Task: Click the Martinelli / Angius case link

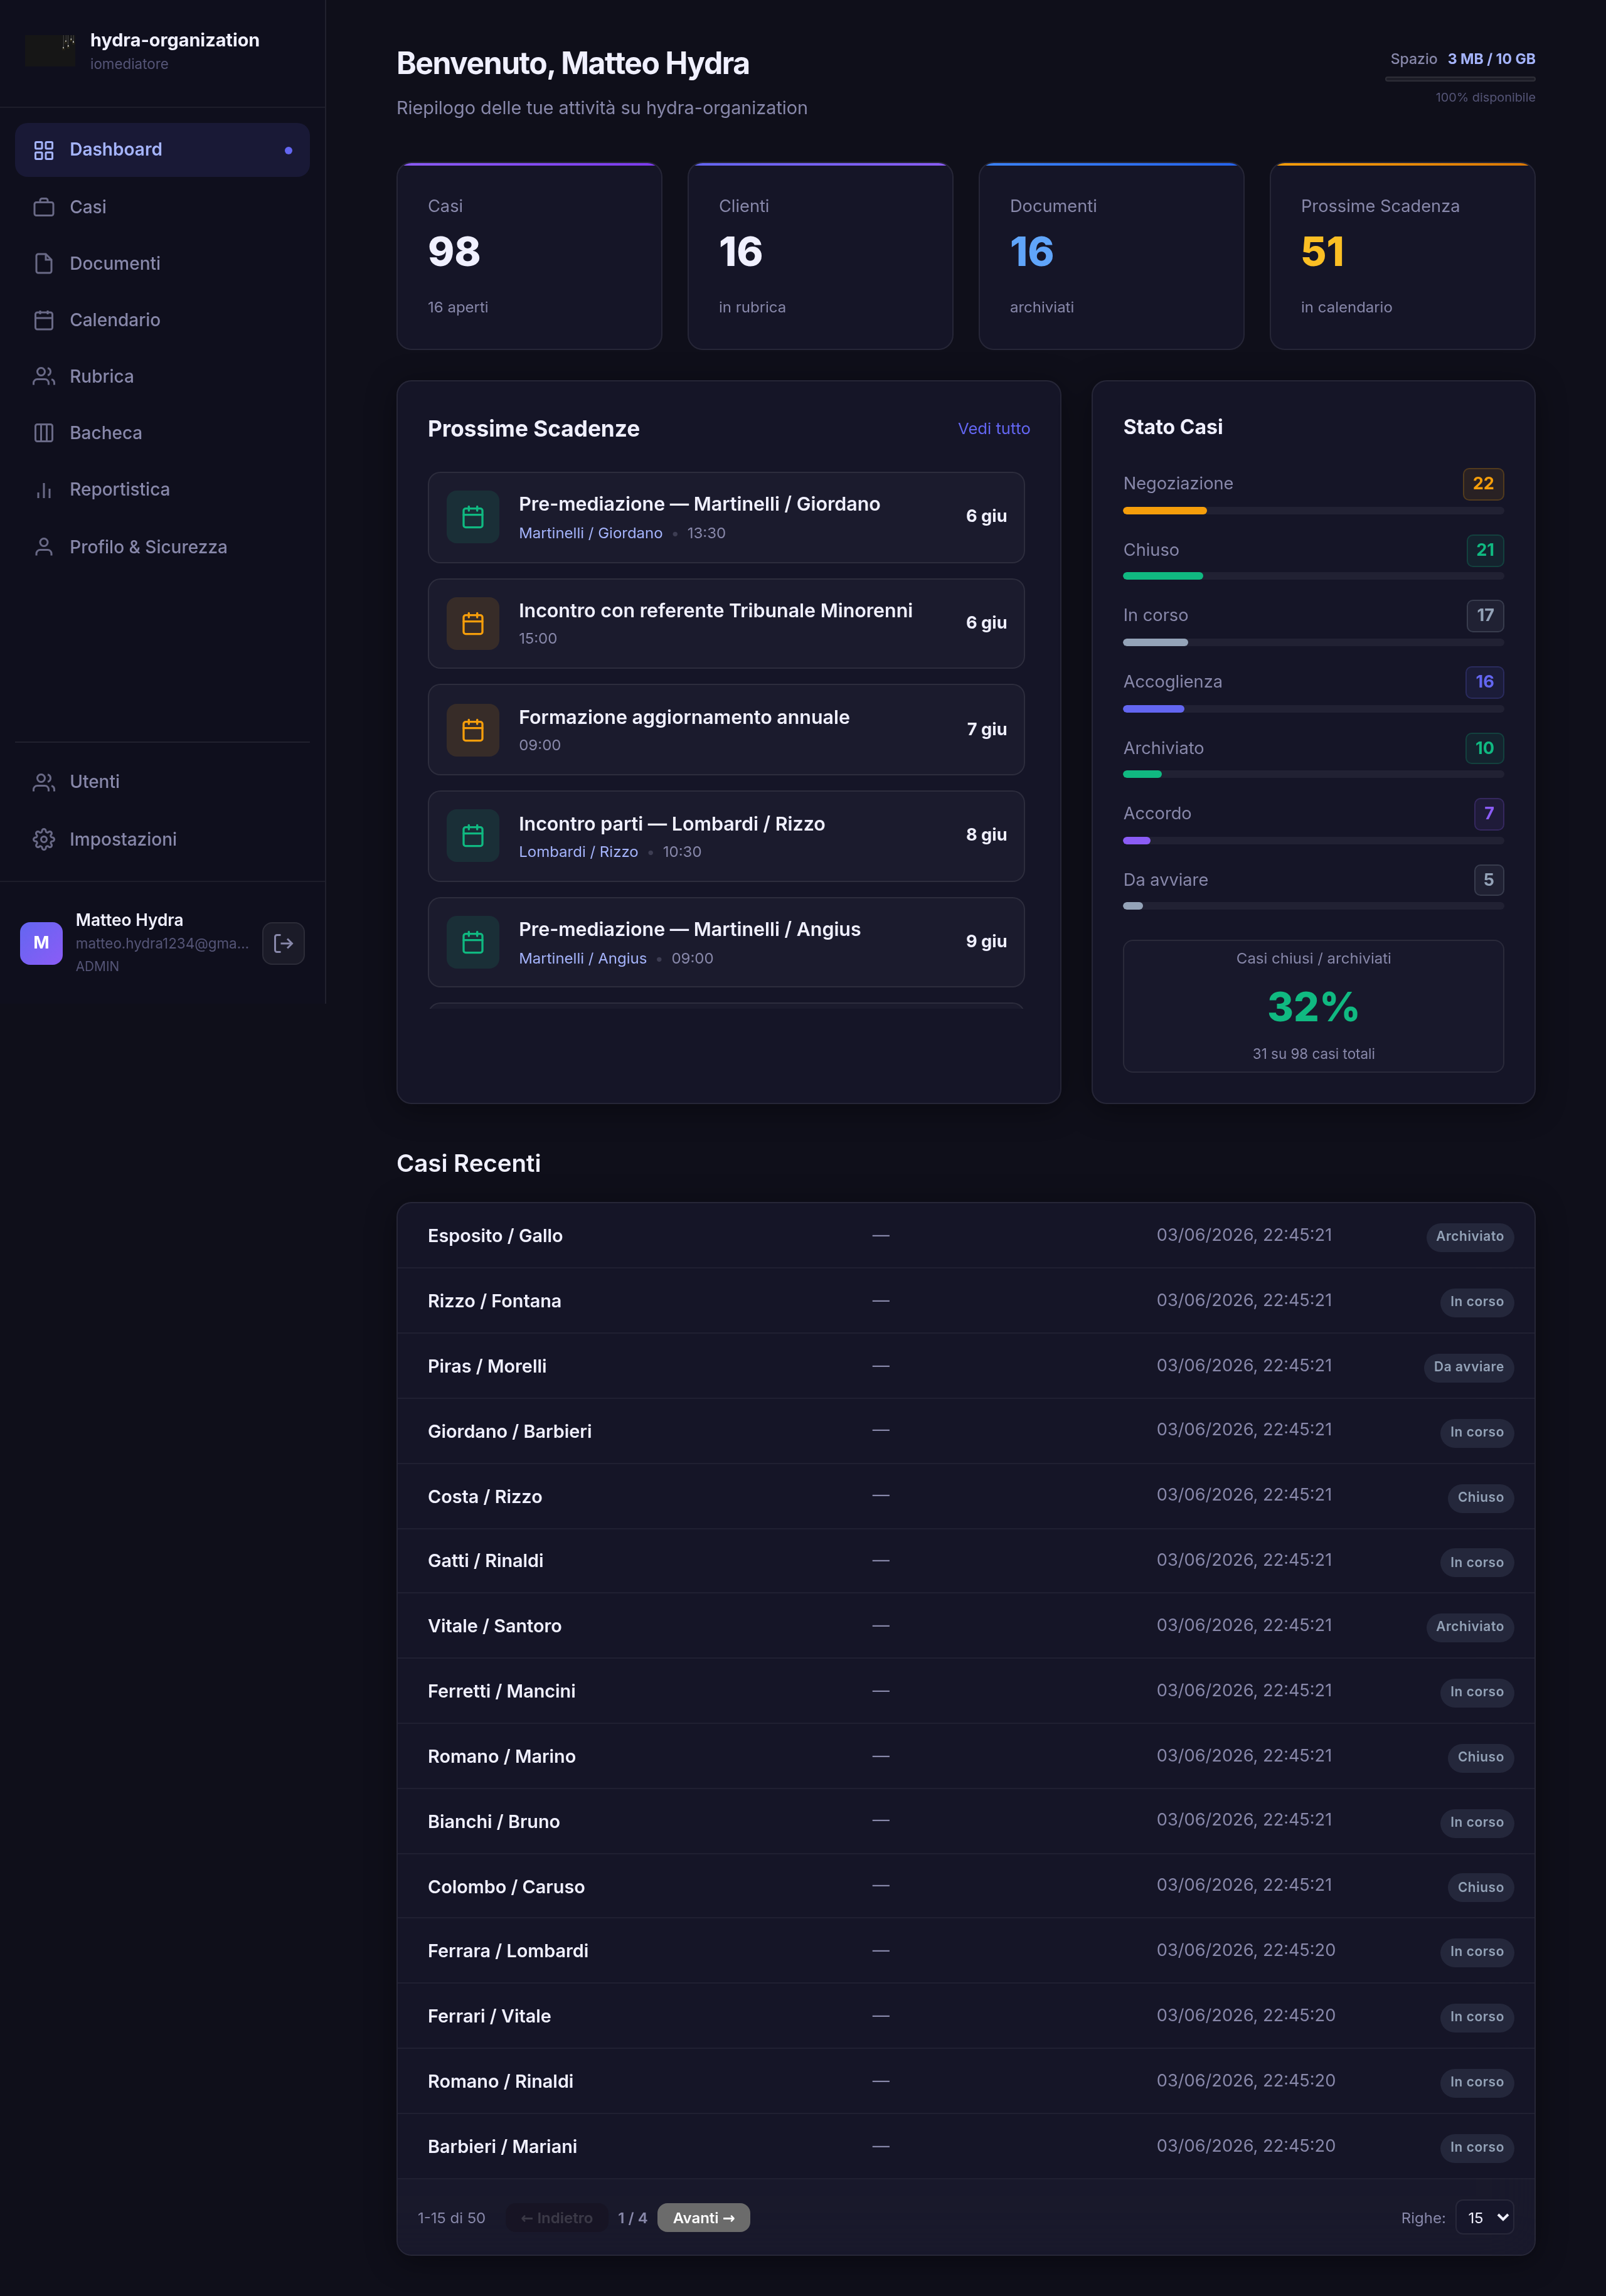Action: pos(582,958)
